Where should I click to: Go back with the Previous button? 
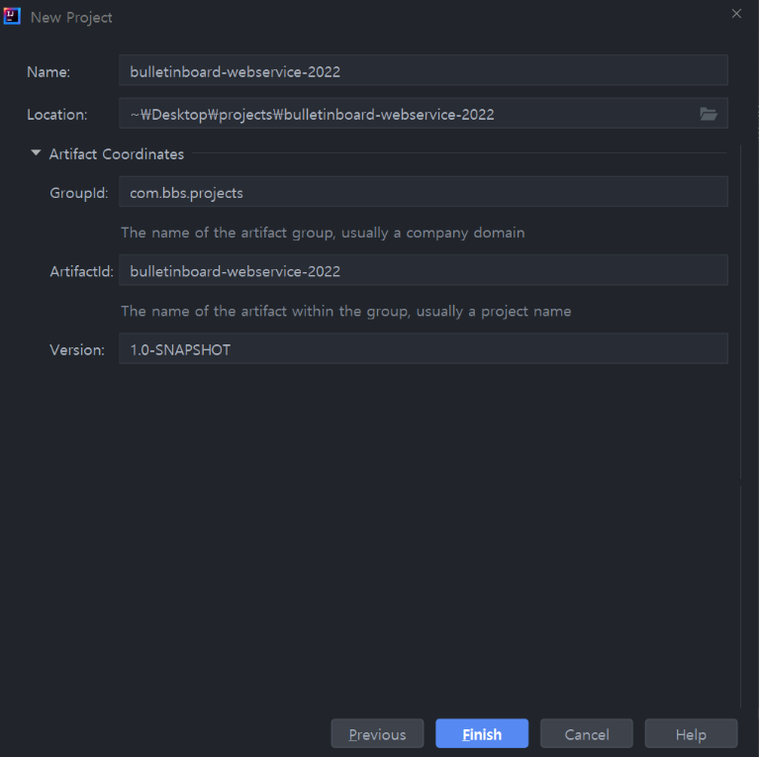pyautogui.click(x=377, y=733)
